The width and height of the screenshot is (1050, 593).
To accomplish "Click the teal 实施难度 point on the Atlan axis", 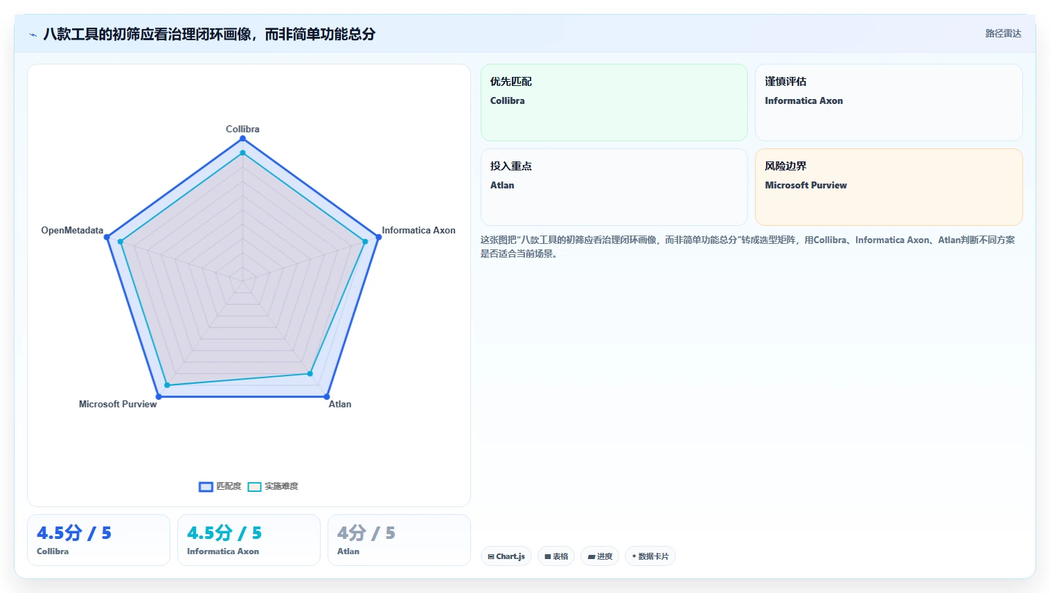I will 310,373.
